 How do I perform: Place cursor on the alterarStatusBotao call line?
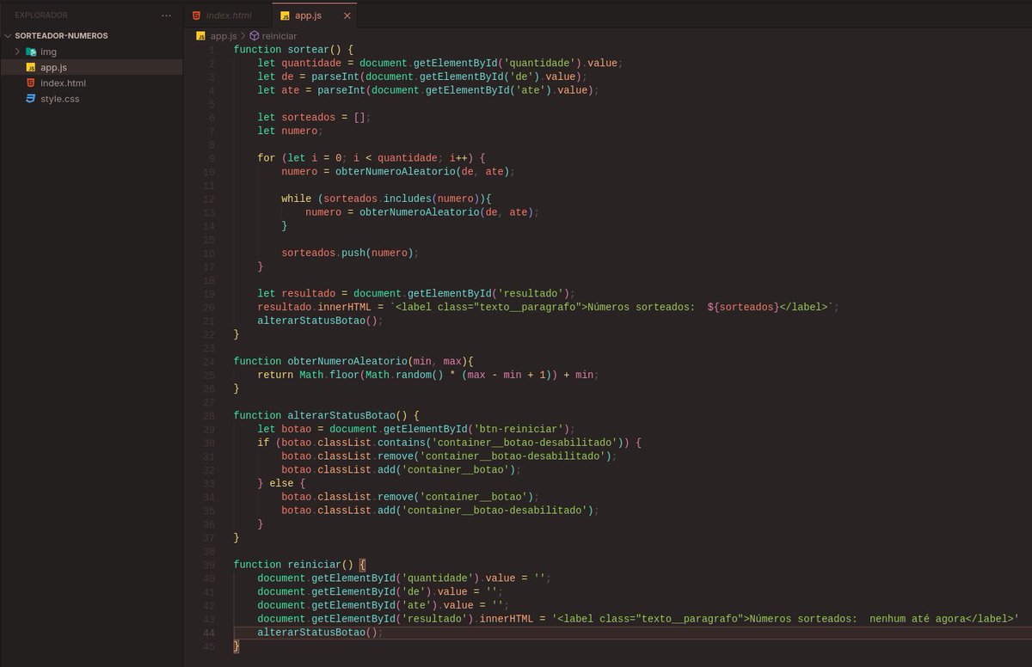(x=318, y=632)
